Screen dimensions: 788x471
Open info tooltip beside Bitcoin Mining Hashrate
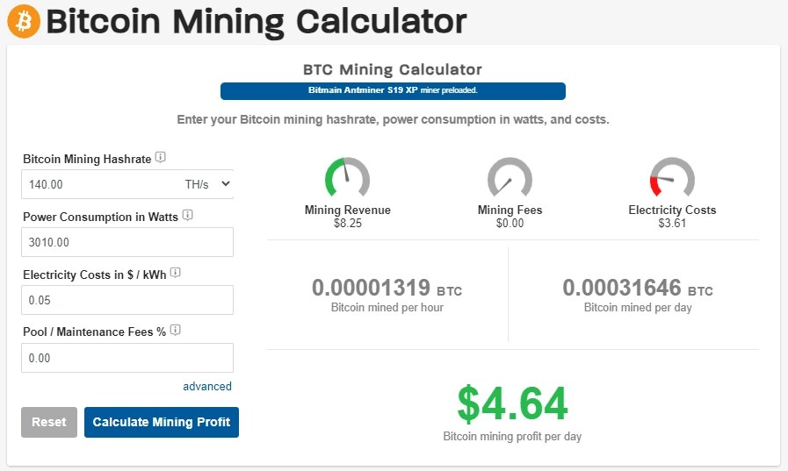pos(160,157)
